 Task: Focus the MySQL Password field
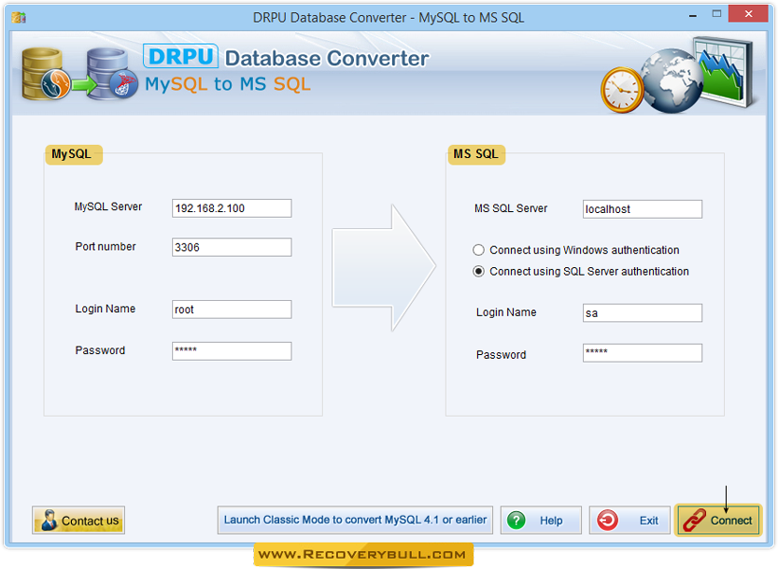tap(232, 351)
